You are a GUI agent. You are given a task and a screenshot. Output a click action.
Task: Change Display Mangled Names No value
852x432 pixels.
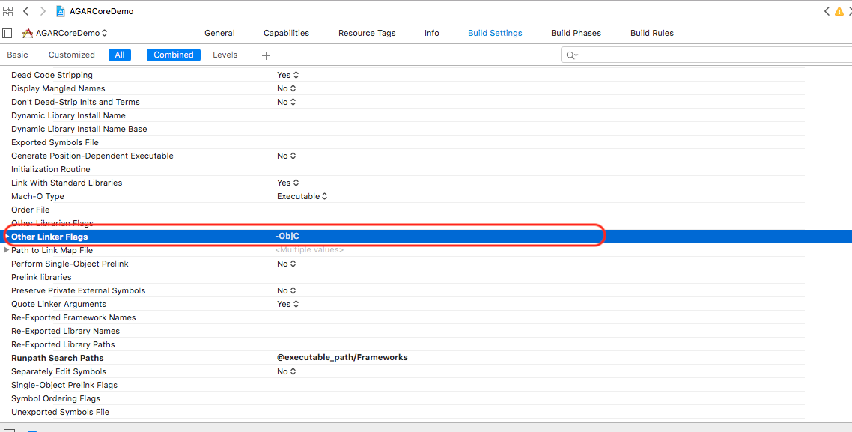tap(286, 88)
